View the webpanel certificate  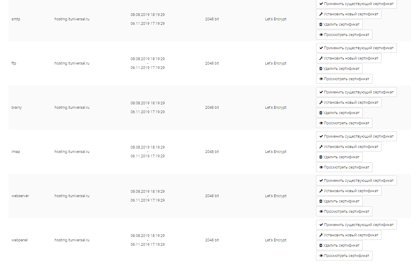pyautogui.click(x=344, y=256)
